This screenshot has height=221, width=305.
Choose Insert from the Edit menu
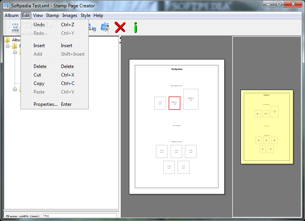pos(55,46)
